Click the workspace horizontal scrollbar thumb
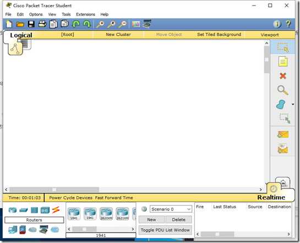Screen dimensions: 300x243 point(54,190)
